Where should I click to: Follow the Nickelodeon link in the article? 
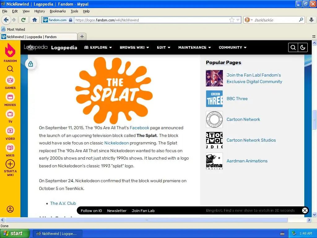pyautogui.click(x=116, y=143)
